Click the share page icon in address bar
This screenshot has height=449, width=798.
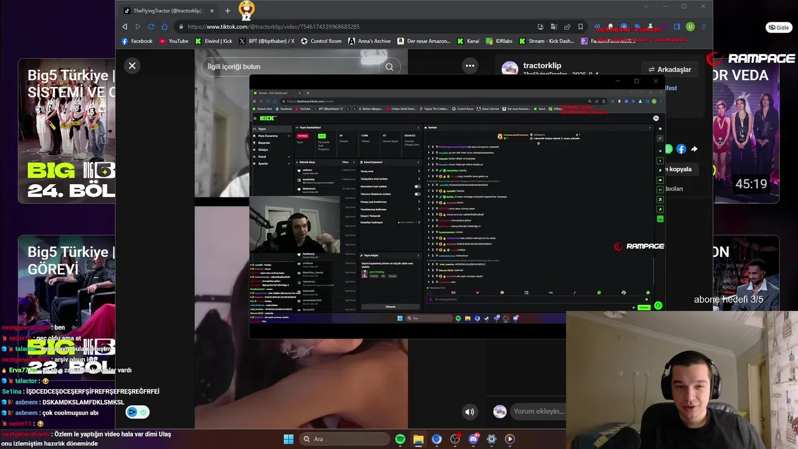click(567, 27)
